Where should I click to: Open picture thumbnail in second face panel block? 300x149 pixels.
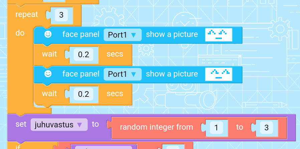tap(218, 74)
